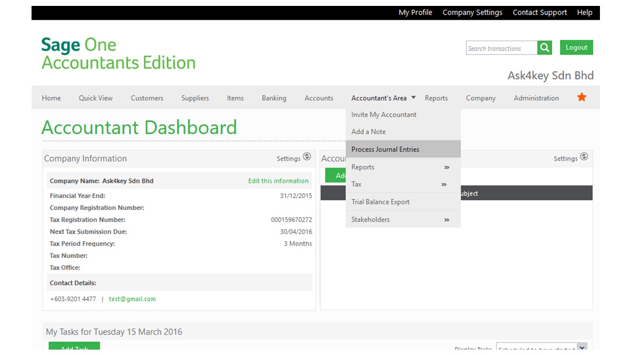Click Tax Period Frequency value 3 Months
Screen dimensions: 631x355
[x=298, y=244]
